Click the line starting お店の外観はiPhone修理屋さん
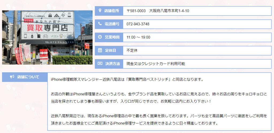This screenshot has height=133, width=274. pos(159,94)
